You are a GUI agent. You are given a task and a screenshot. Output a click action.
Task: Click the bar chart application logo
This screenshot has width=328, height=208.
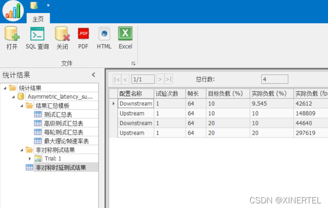point(13,11)
